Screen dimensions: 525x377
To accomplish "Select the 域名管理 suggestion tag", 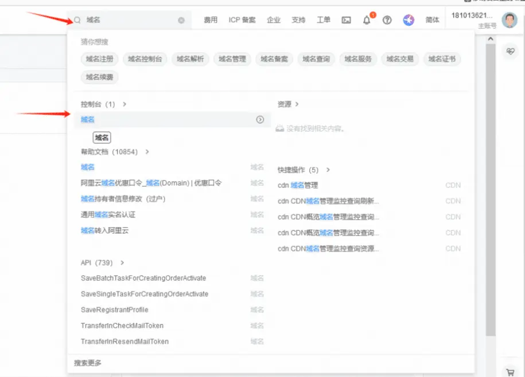I will click(x=232, y=59).
